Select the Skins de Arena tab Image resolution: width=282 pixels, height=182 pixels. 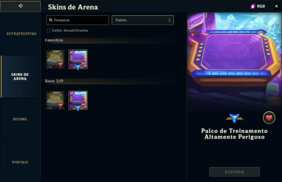tap(20, 77)
